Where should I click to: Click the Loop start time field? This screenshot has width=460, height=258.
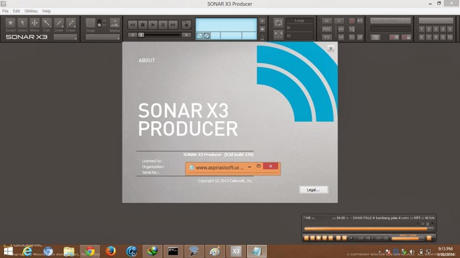click(299, 28)
